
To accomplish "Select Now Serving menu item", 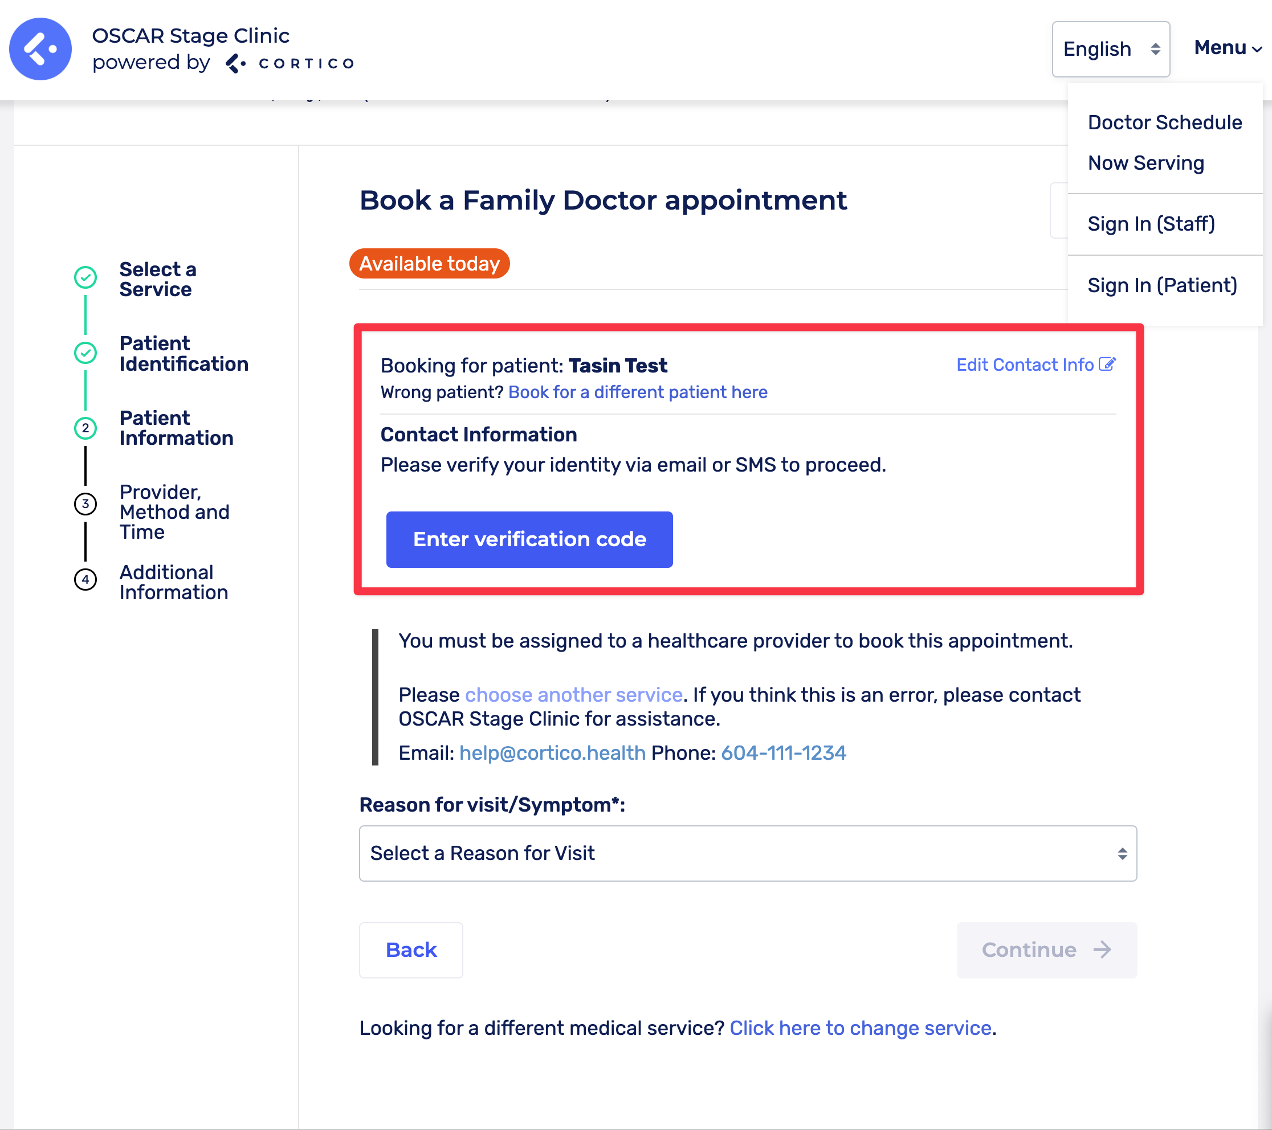I will pyautogui.click(x=1145, y=163).
